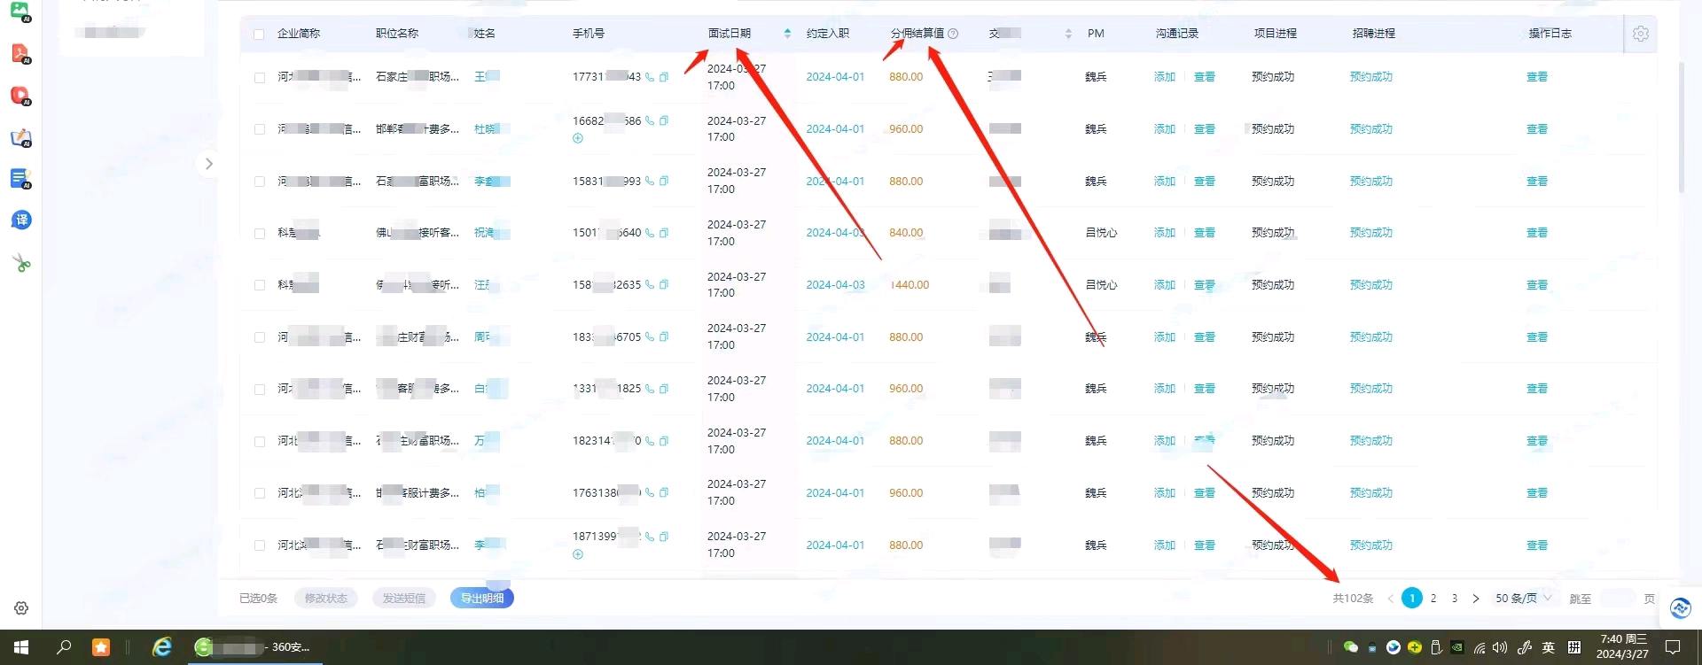
Task: Tick checkbox for row ending 5640
Action: pos(260,234)
